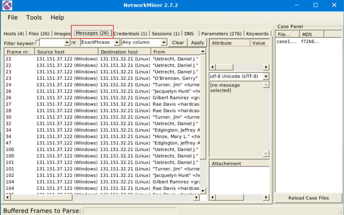
Task: Open the File menu
Action: 12,18
